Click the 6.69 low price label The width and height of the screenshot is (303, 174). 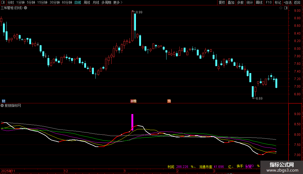(259, 99)
